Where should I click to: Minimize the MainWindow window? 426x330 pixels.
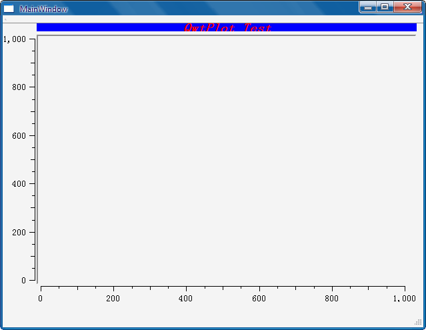(368, 7)
